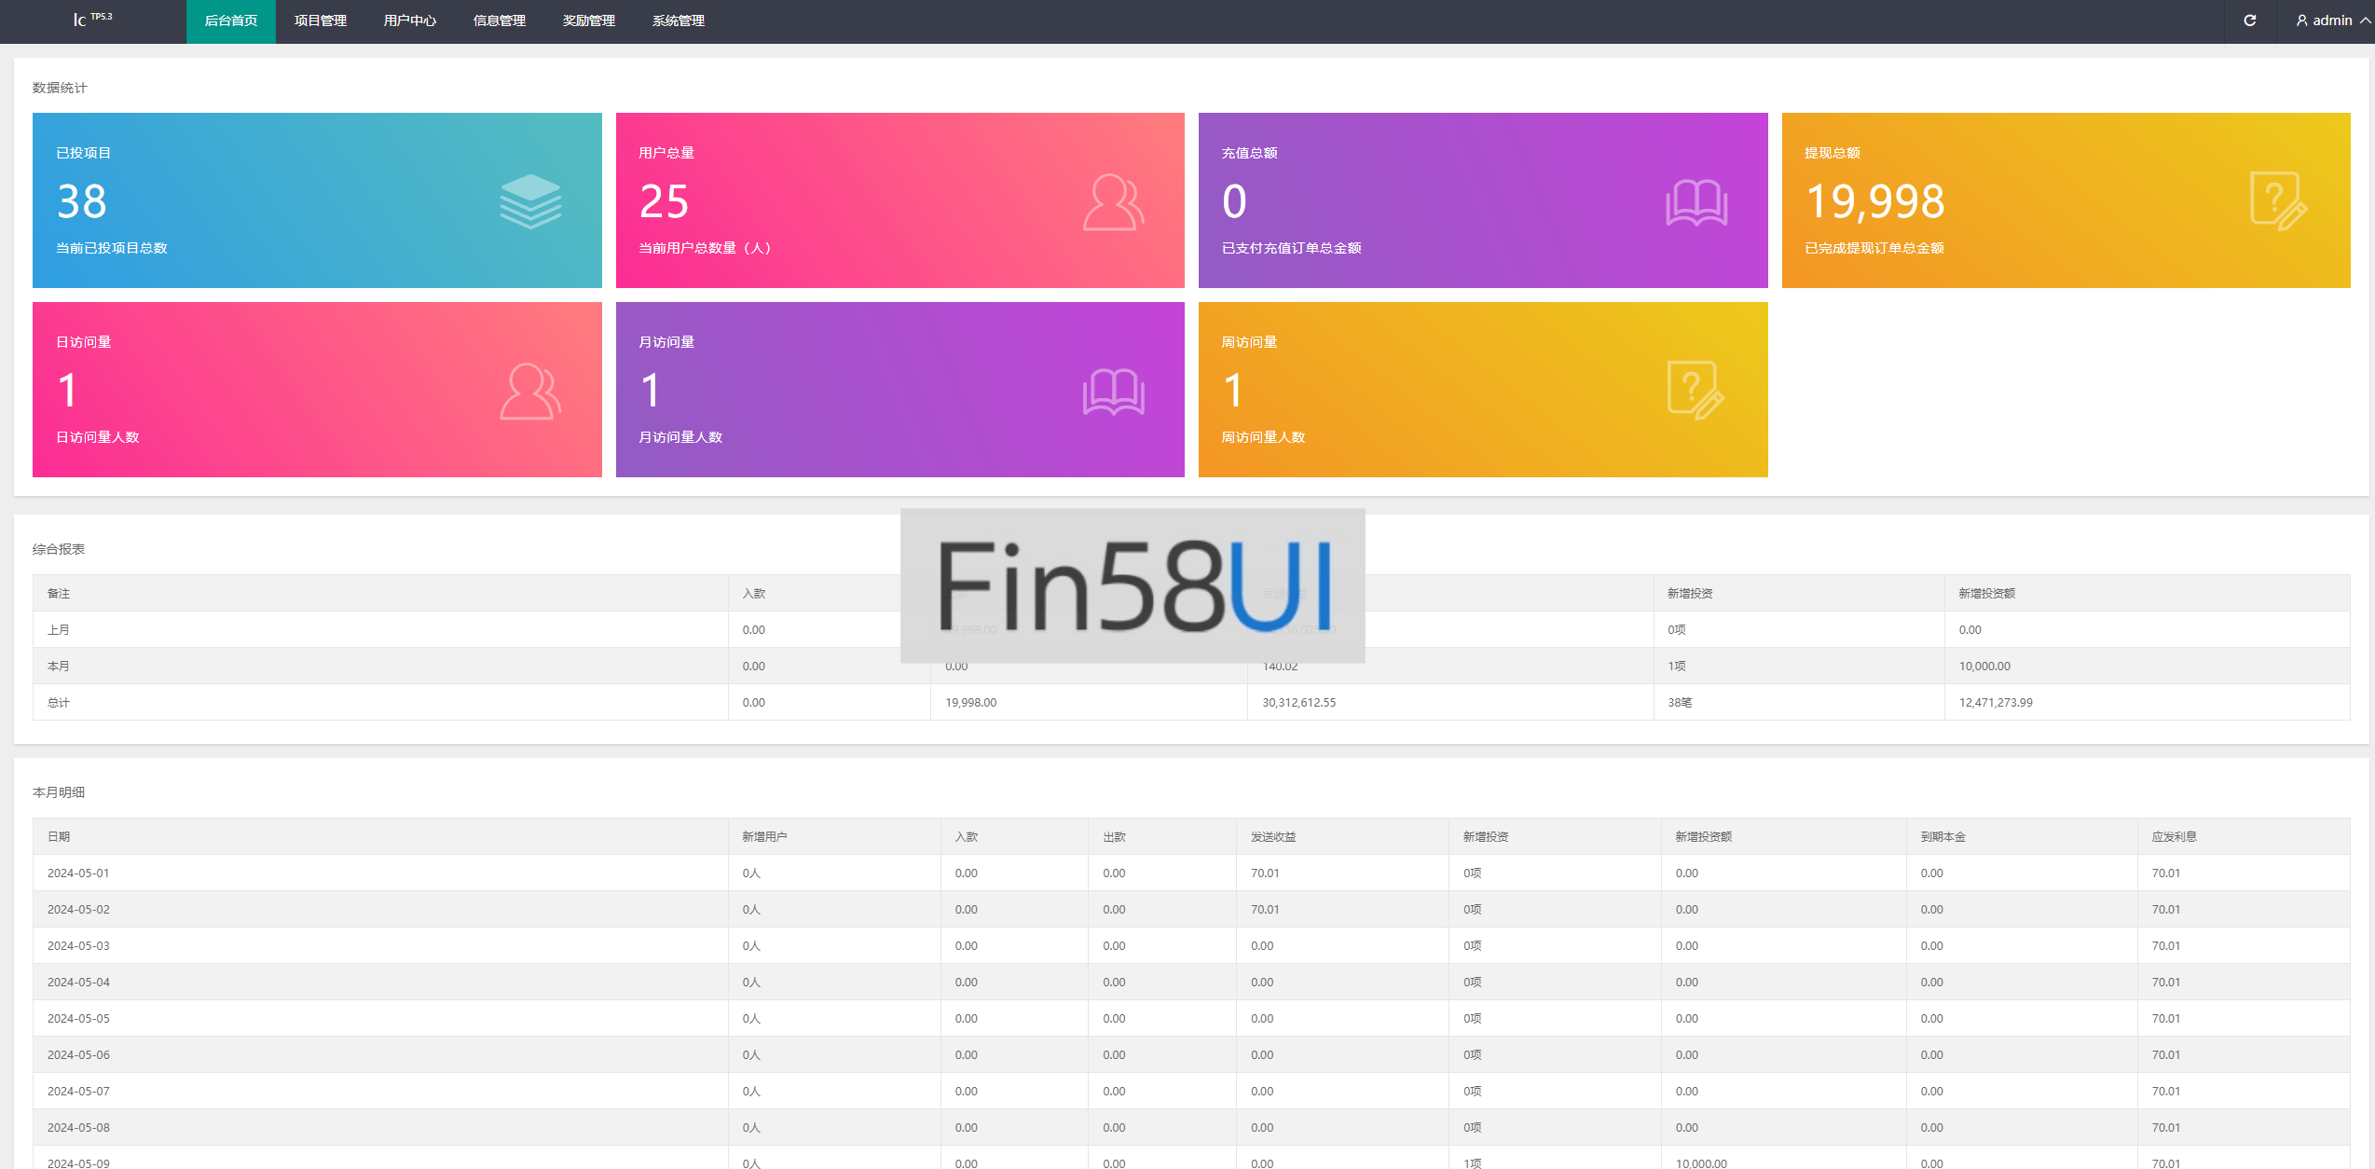The height and width of the screenshot is (1169, 2375).
Task: Click the edit icon on 周访问量 card
Action: (x=1695, y=391)
